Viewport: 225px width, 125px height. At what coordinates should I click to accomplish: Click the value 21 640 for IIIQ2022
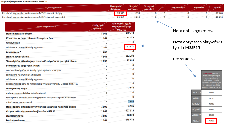[x=212, y=109]
